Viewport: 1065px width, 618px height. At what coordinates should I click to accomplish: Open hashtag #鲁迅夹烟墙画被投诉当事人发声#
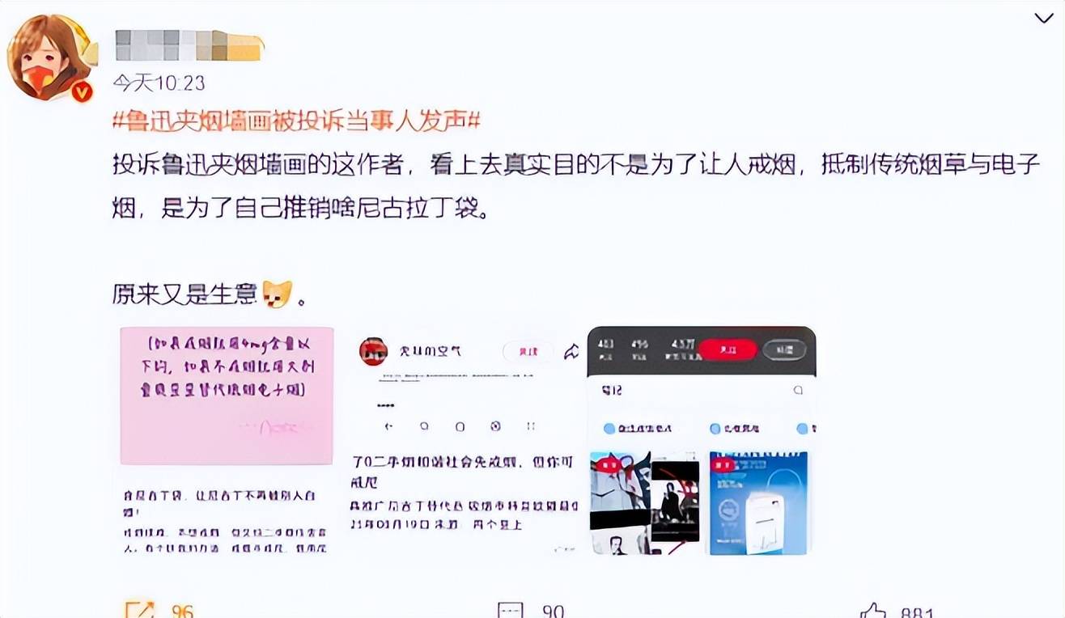296,121
